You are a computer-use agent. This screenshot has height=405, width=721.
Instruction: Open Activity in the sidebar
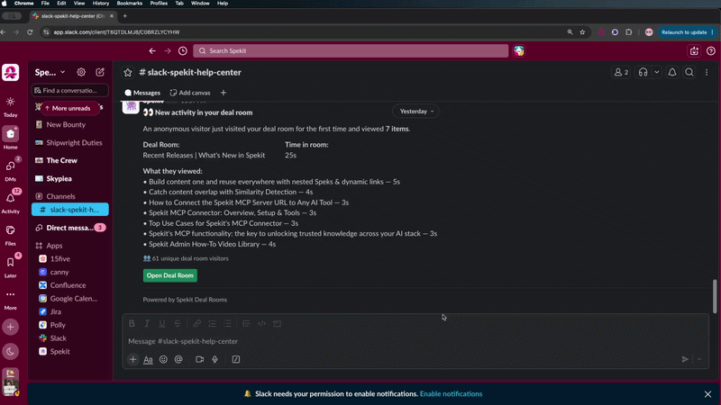(10, 202)
